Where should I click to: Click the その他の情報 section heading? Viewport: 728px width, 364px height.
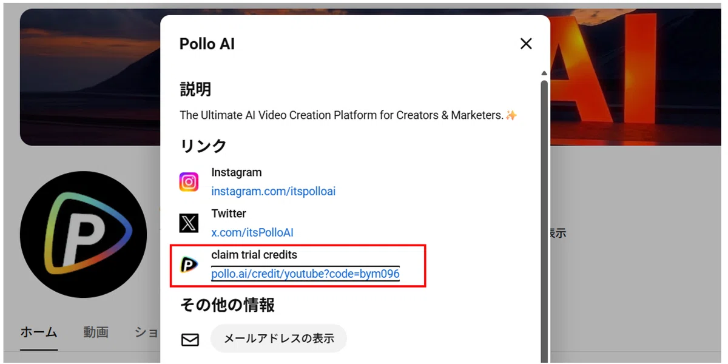(227, 305)
